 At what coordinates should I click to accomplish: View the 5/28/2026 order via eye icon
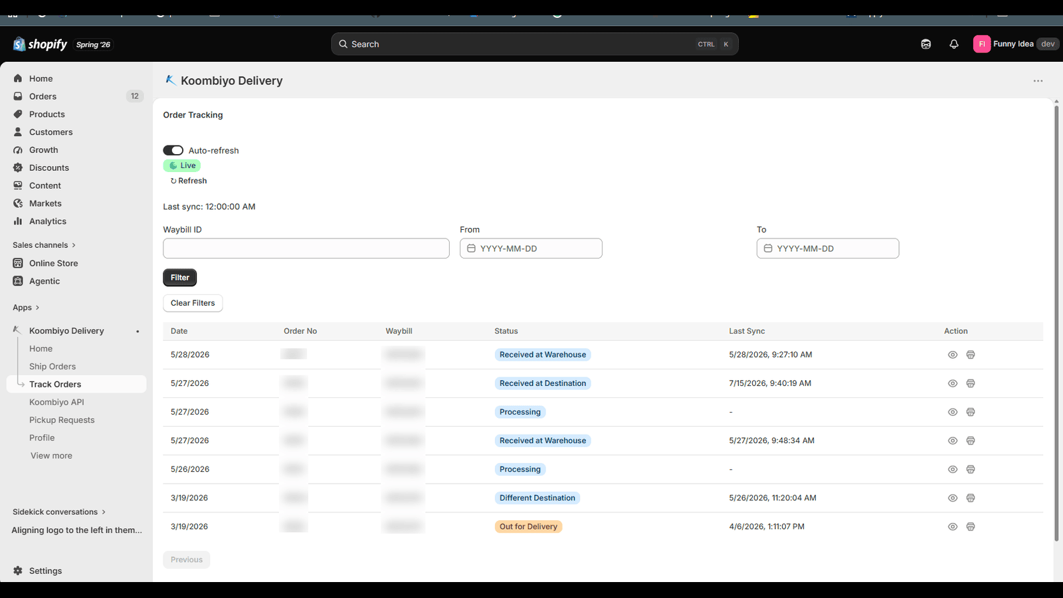(953, 355)
